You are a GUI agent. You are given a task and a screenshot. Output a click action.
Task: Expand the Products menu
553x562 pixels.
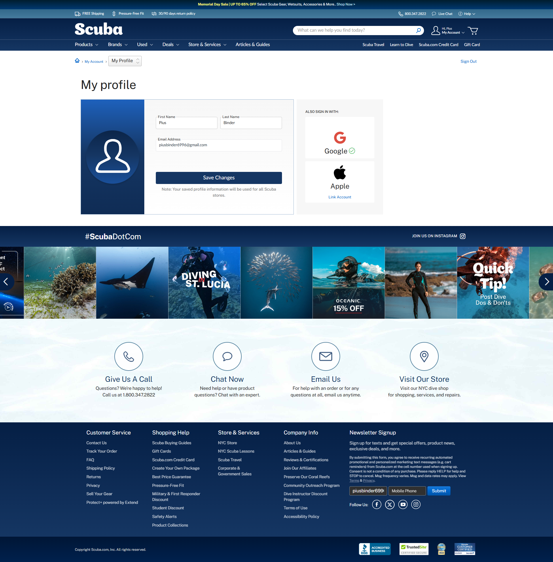[87, 45]
